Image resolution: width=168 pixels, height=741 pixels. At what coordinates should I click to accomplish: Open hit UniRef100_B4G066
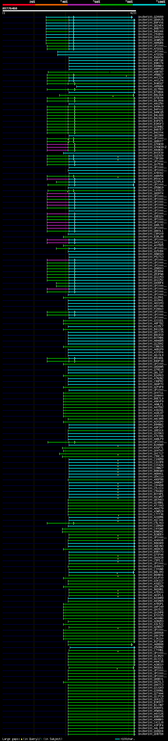151,31
